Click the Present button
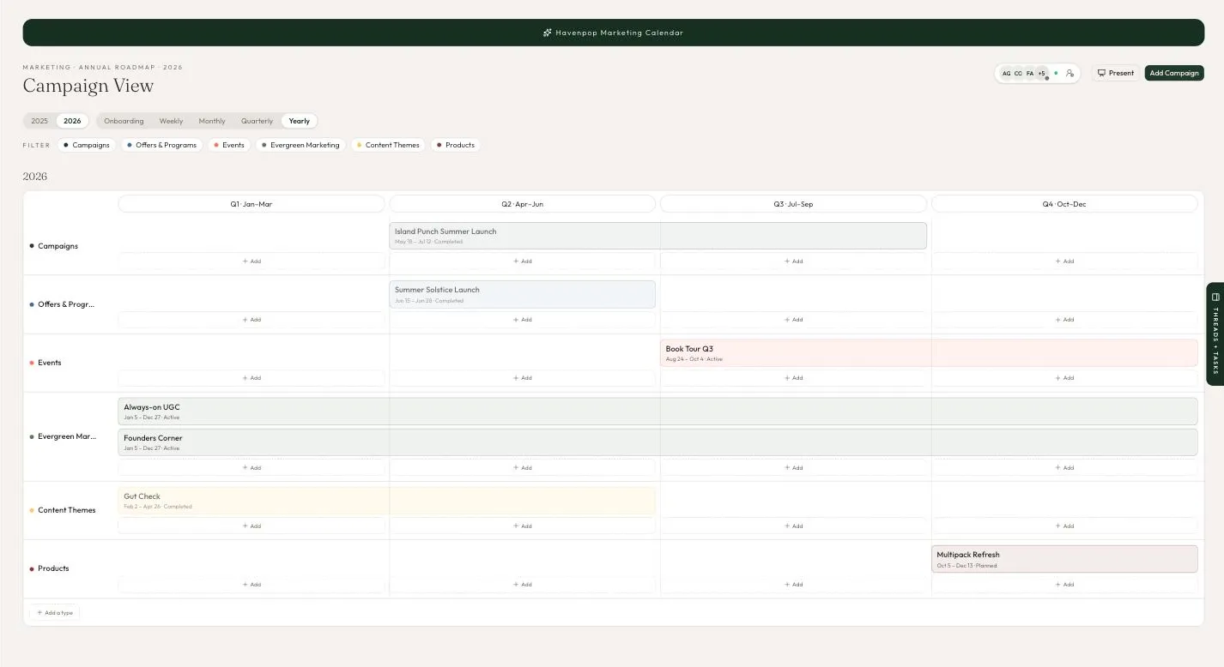 pos(1116,73)
